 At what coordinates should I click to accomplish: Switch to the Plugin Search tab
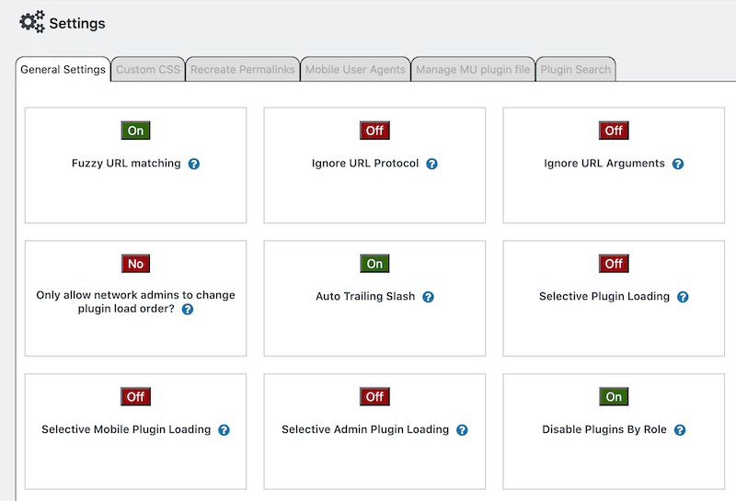tap(576, 70)
